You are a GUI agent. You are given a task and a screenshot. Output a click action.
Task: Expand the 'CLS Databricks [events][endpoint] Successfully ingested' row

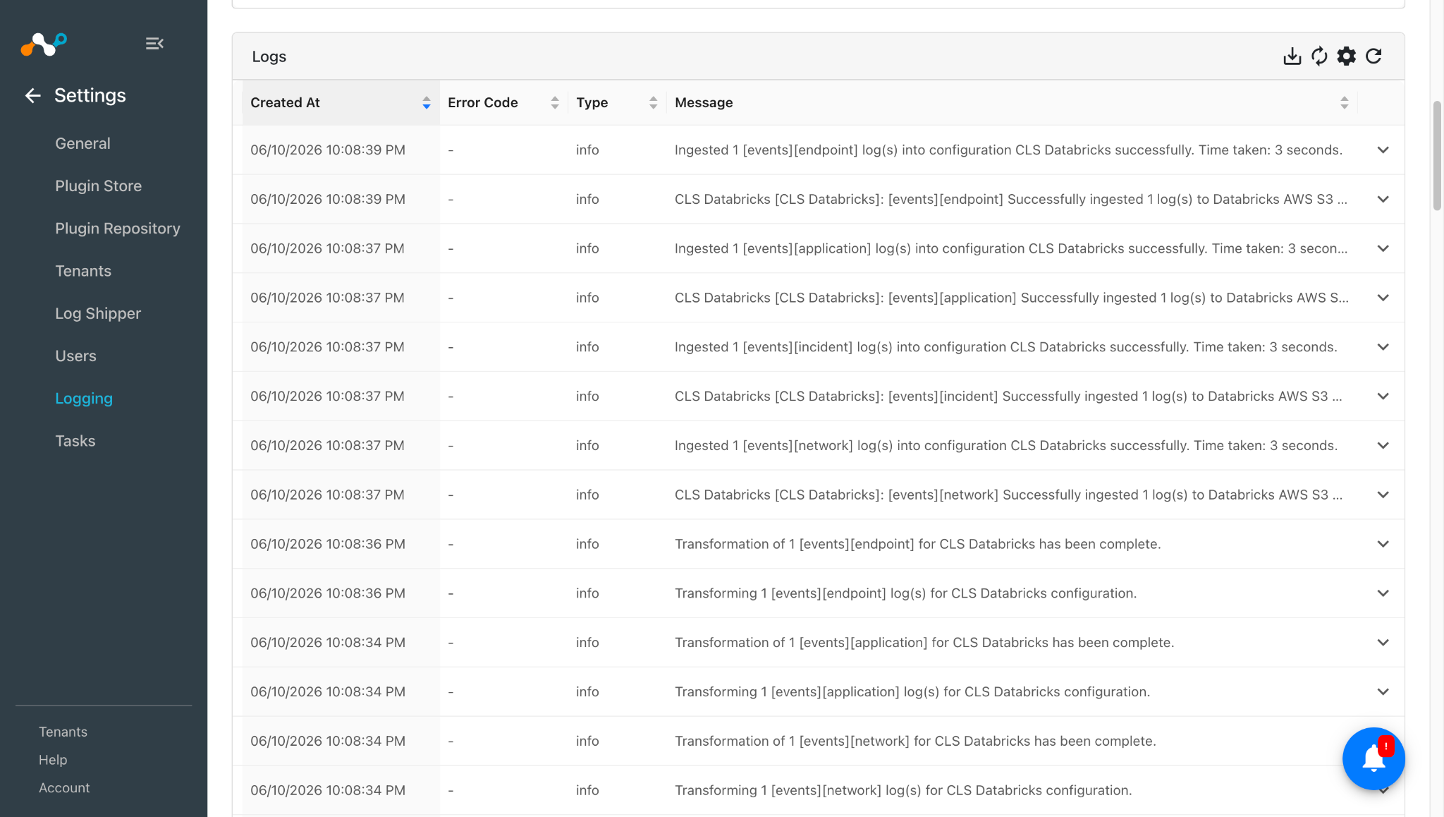click(1383, 200)
